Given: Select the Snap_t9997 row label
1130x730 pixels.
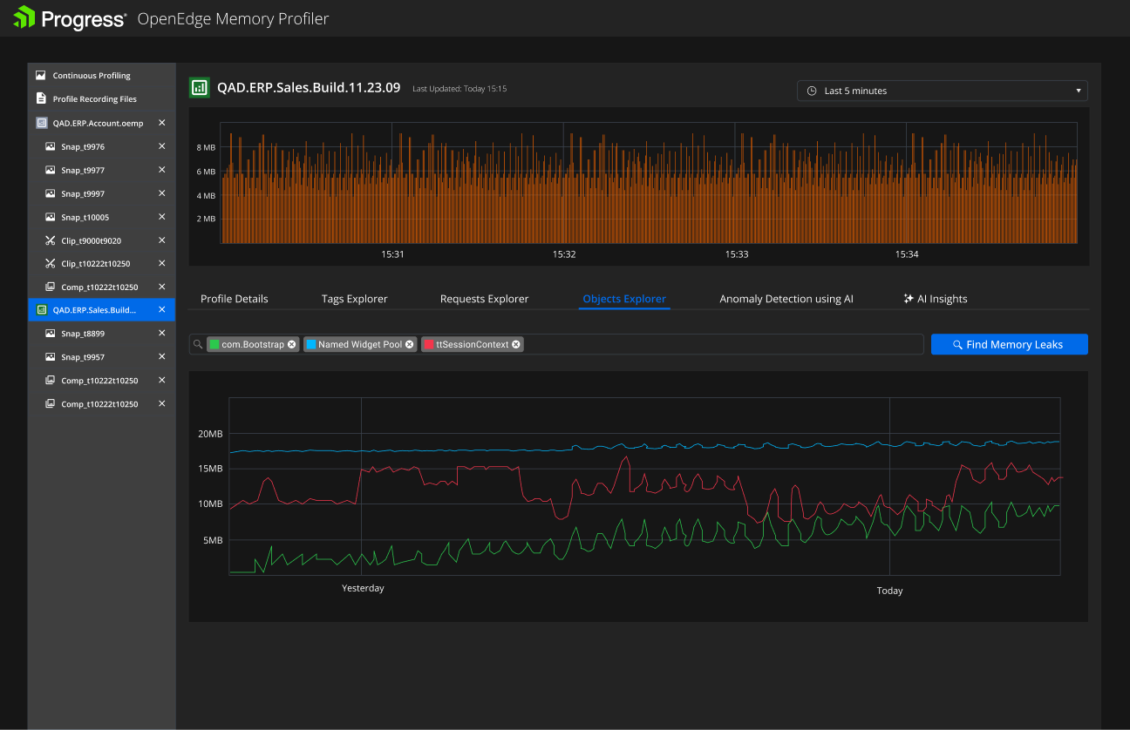Looking at the screenshot, I should tap(83, 193).
